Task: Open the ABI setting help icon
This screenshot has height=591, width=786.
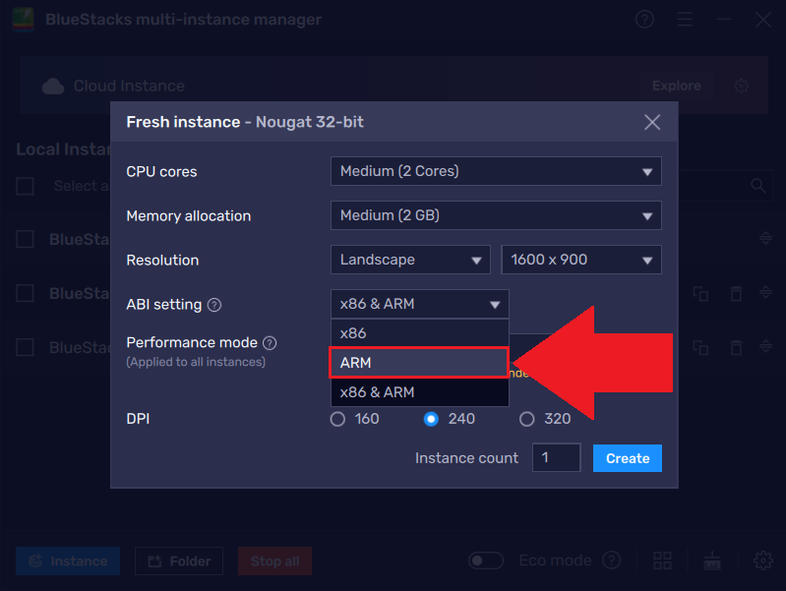Action: point(214,305)
